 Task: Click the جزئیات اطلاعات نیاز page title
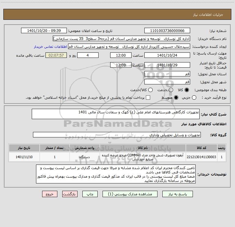point(208,15)
